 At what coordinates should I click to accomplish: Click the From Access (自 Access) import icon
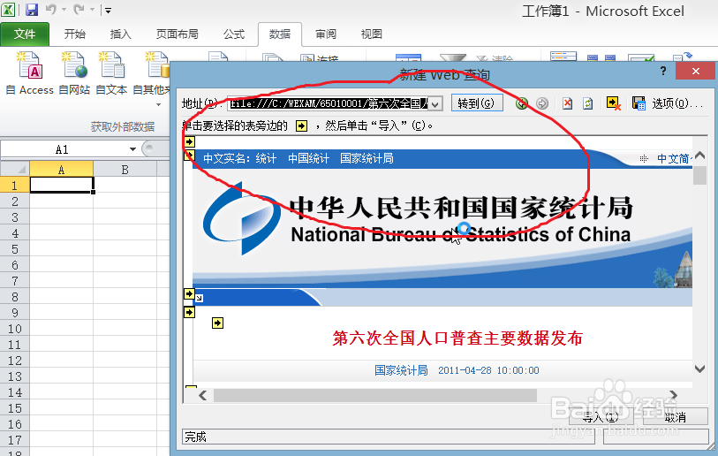coord(30,73)
